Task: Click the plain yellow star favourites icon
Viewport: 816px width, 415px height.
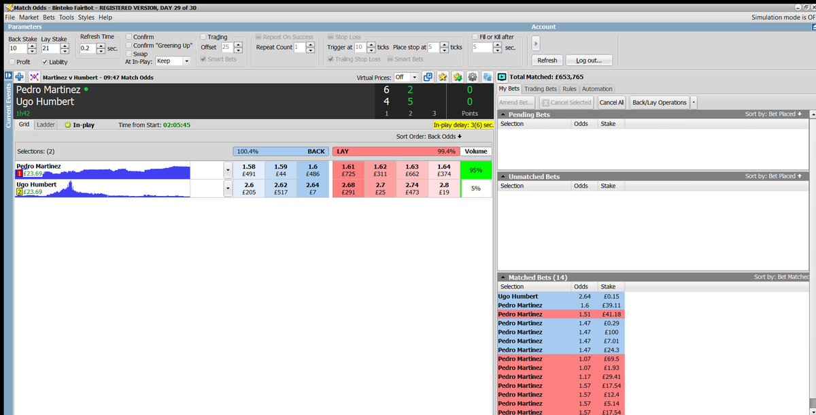Action: [x=443, y=77]
